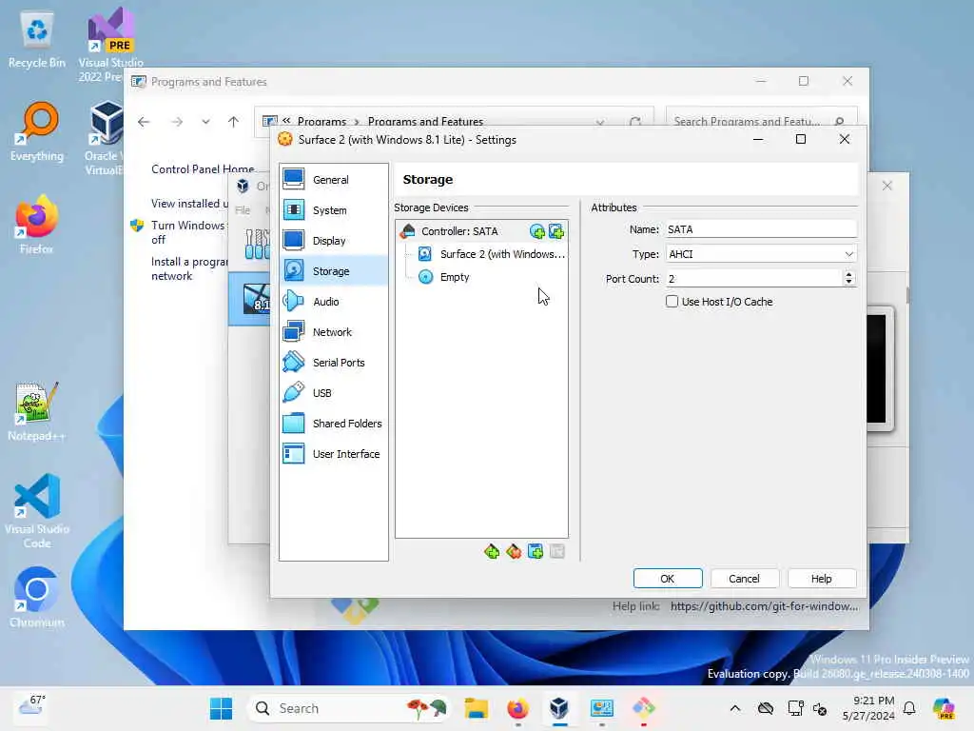Open Chromium desktop shortcut
The image size is (974, 731).
(37, 598)
